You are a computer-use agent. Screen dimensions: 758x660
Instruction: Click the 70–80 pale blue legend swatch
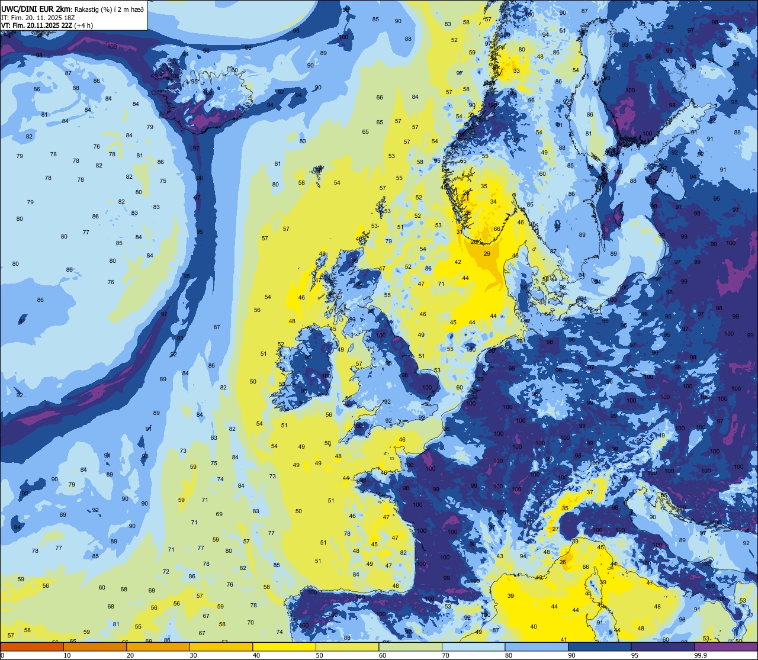473,646
